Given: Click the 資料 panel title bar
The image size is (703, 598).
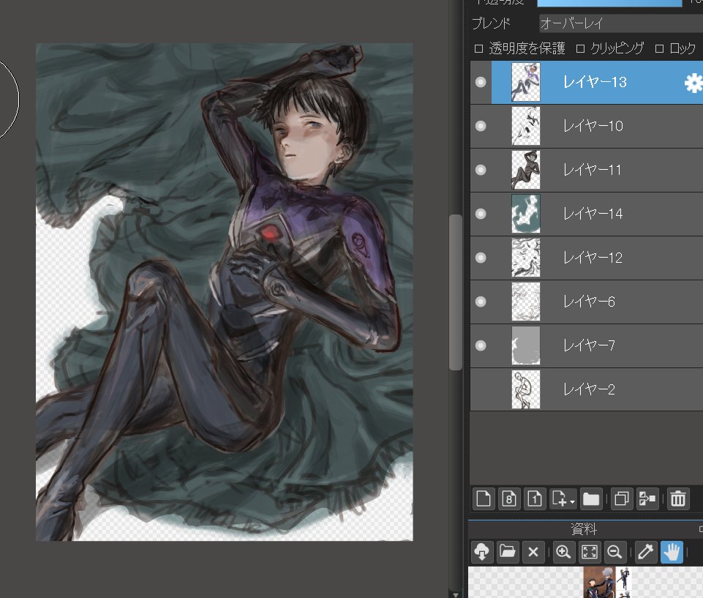Looking at the screenshot, I should [585, 529].
